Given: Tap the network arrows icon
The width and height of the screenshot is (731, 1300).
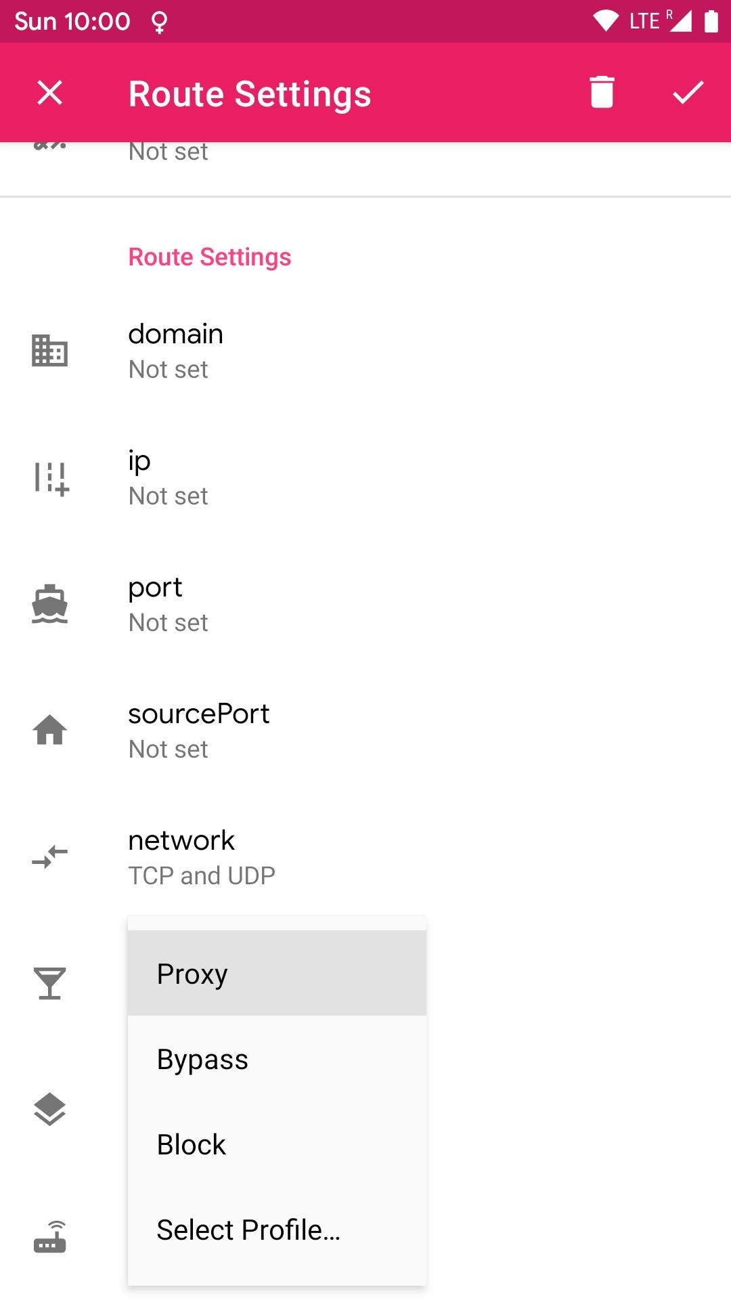Looking at the screenshot, I should [50, 857].
